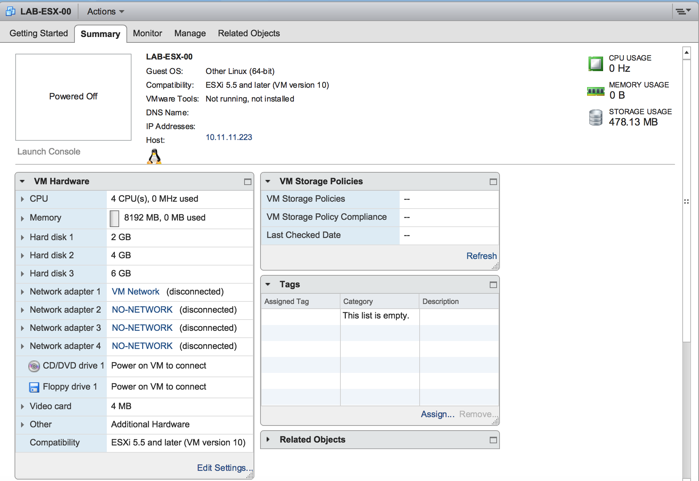The height and width of the screenshot is (481, 699).
Task: Click the host IP 10.11.11.223 link
Action: click(229, 137)
